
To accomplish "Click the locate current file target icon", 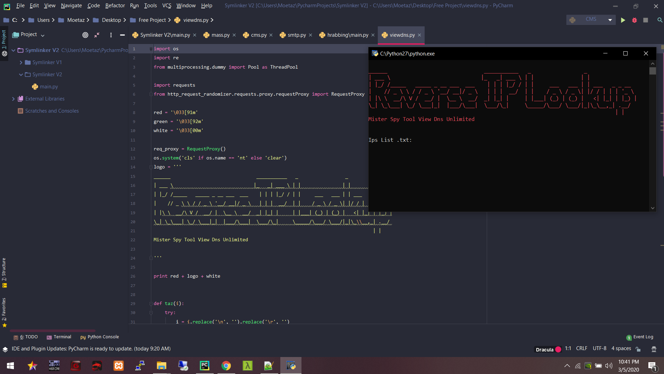I will point(85,35).
